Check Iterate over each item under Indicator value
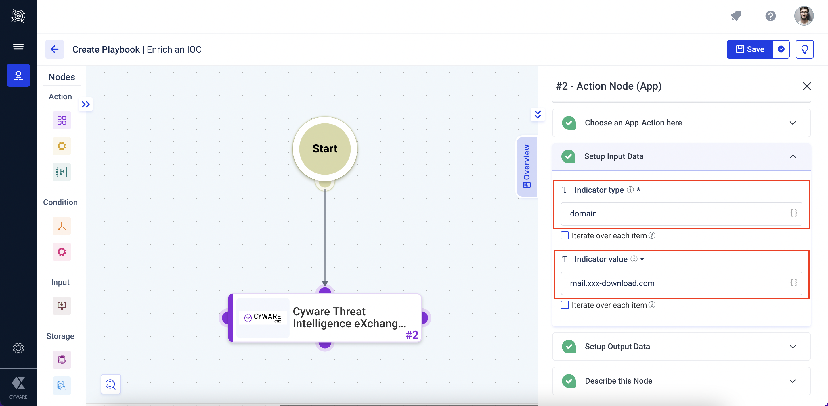The width and height of the screenshot is (828, 406). pos(565,305)
